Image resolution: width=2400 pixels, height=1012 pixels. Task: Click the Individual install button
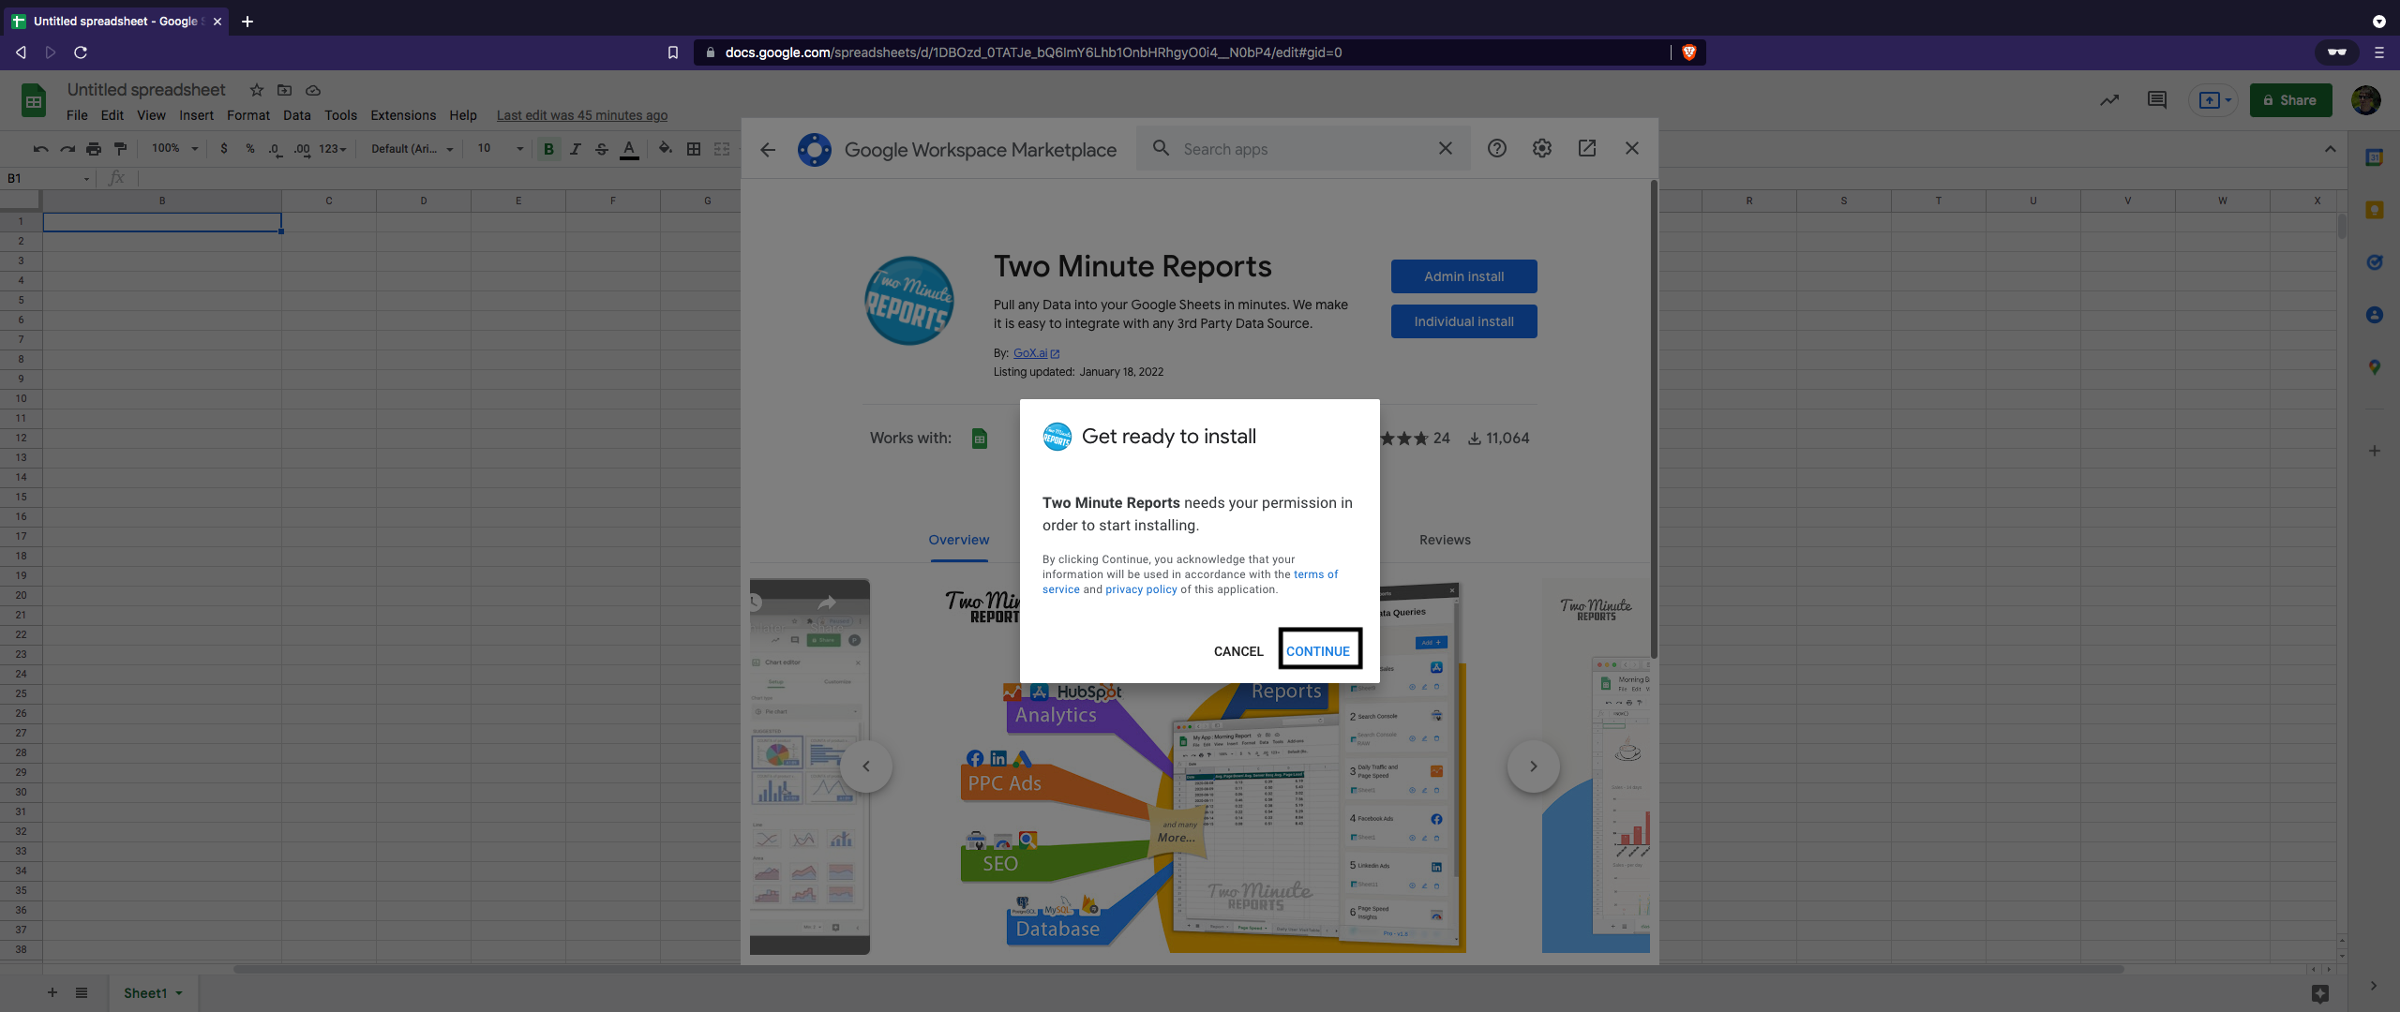1463,321
